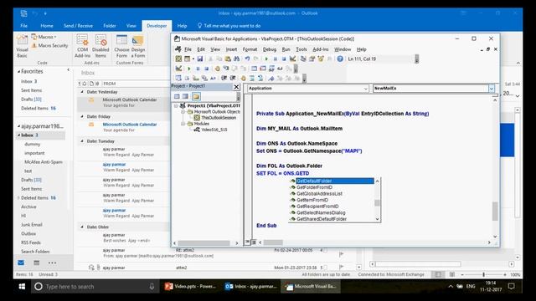Run the macro from the standard toolbar
The width and height of the screenshot is (536, 301).
click(266, 59)
